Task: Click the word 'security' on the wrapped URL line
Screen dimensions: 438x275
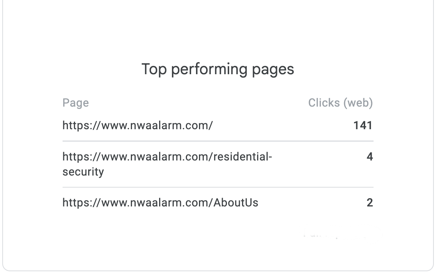Action: [x=83, y=172]
